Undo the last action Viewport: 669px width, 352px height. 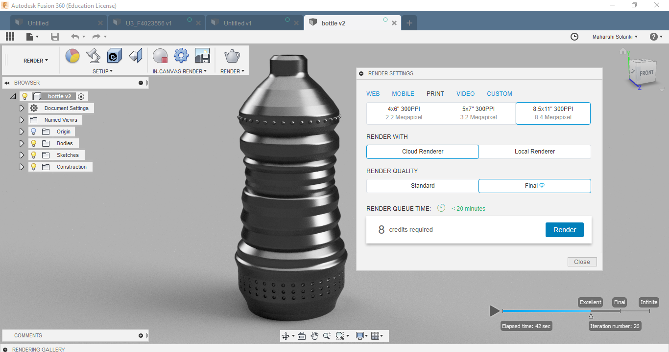(75, 37)
